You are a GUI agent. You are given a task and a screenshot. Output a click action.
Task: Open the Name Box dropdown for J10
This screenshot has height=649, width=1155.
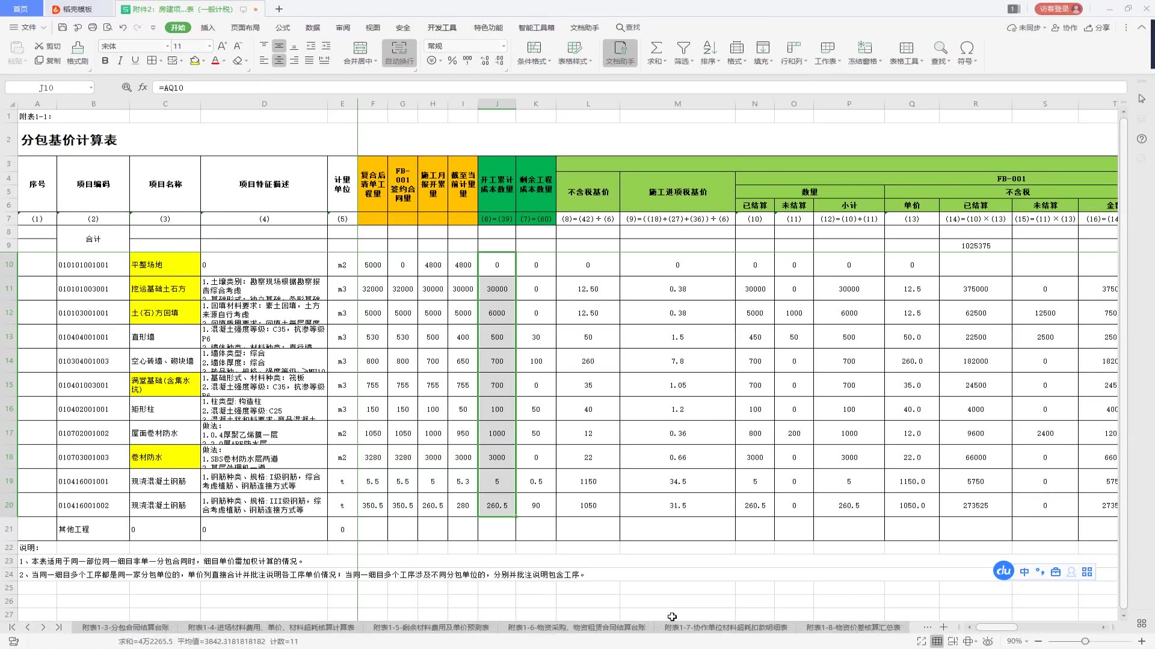91,88
